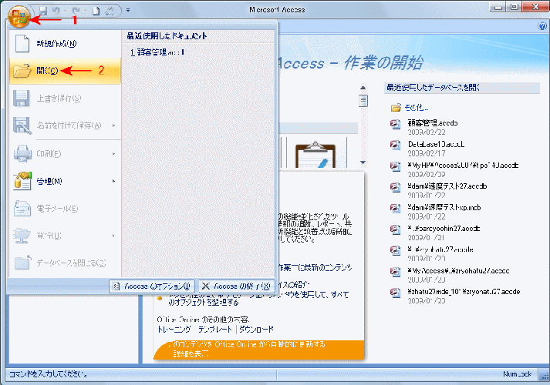Open 顧客管理.accdb dated 2009/02/22
550x385 pixels.
[433, 123]
